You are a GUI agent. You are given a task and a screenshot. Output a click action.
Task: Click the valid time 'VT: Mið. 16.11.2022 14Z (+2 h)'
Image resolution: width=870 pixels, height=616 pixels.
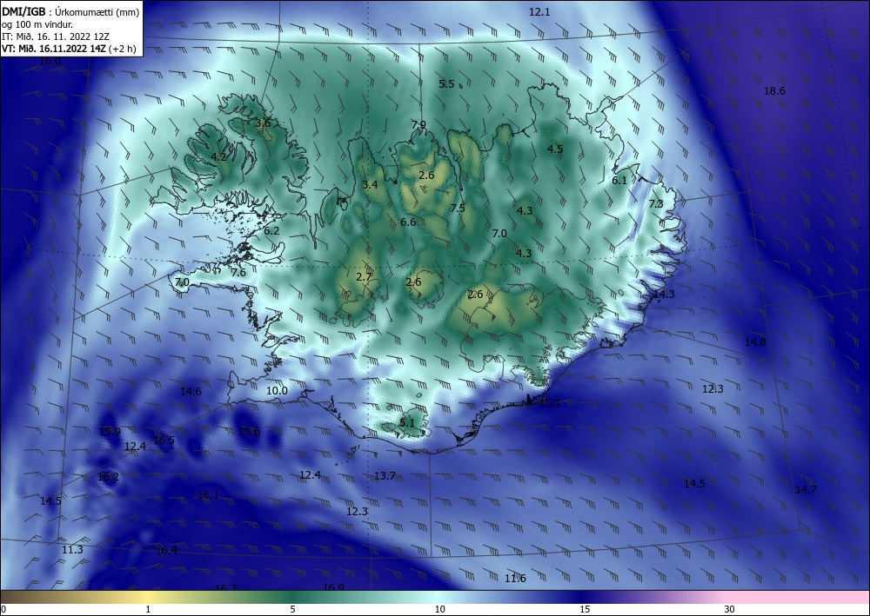[69, 48]
